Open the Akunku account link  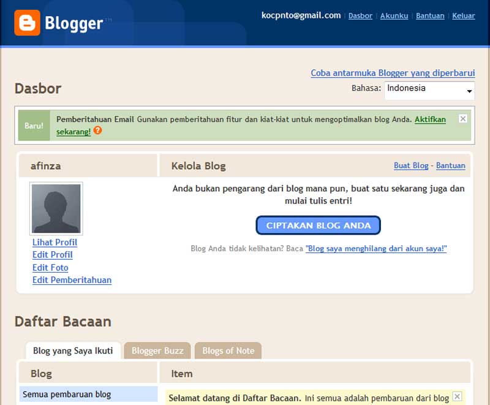tap(394, 16)
